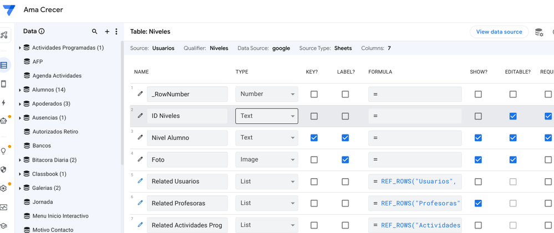The width and height of the screenshot is (554, 233).
Task: Select Jornada table
Action: pos(43,202)
